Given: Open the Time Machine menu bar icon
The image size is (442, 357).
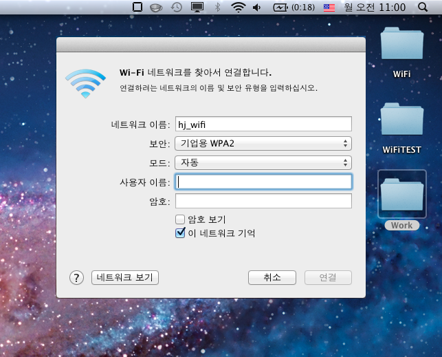Looking at the screenshot, I should click(x=177, y=7).
